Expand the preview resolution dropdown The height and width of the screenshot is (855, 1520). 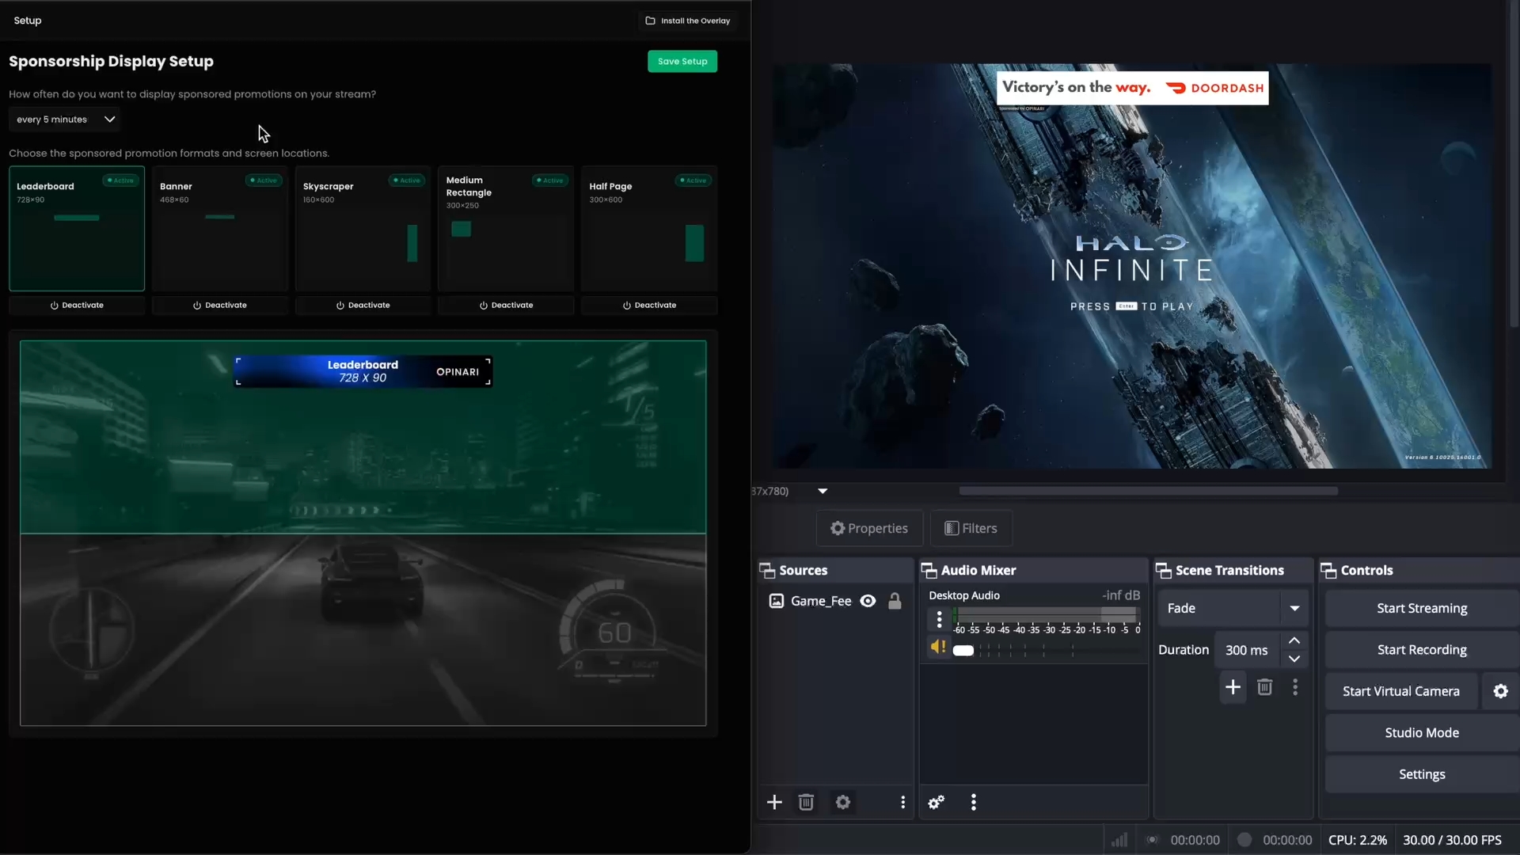(822, 491)
